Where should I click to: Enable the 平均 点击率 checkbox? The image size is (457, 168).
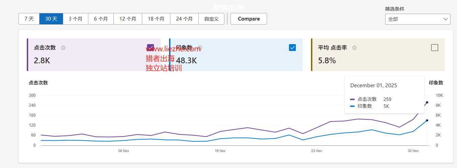[x=435, y=48]
